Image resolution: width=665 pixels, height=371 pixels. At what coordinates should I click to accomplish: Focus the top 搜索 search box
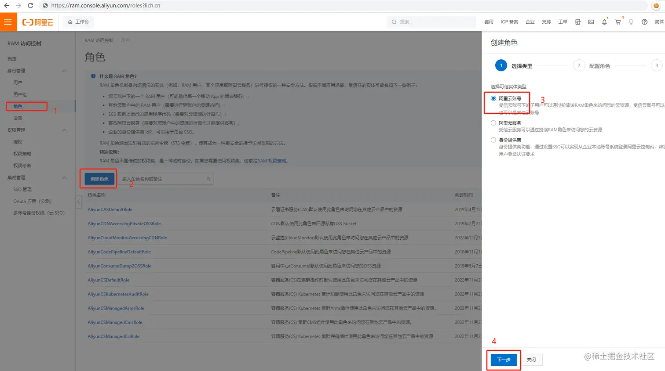coord(431,22)
